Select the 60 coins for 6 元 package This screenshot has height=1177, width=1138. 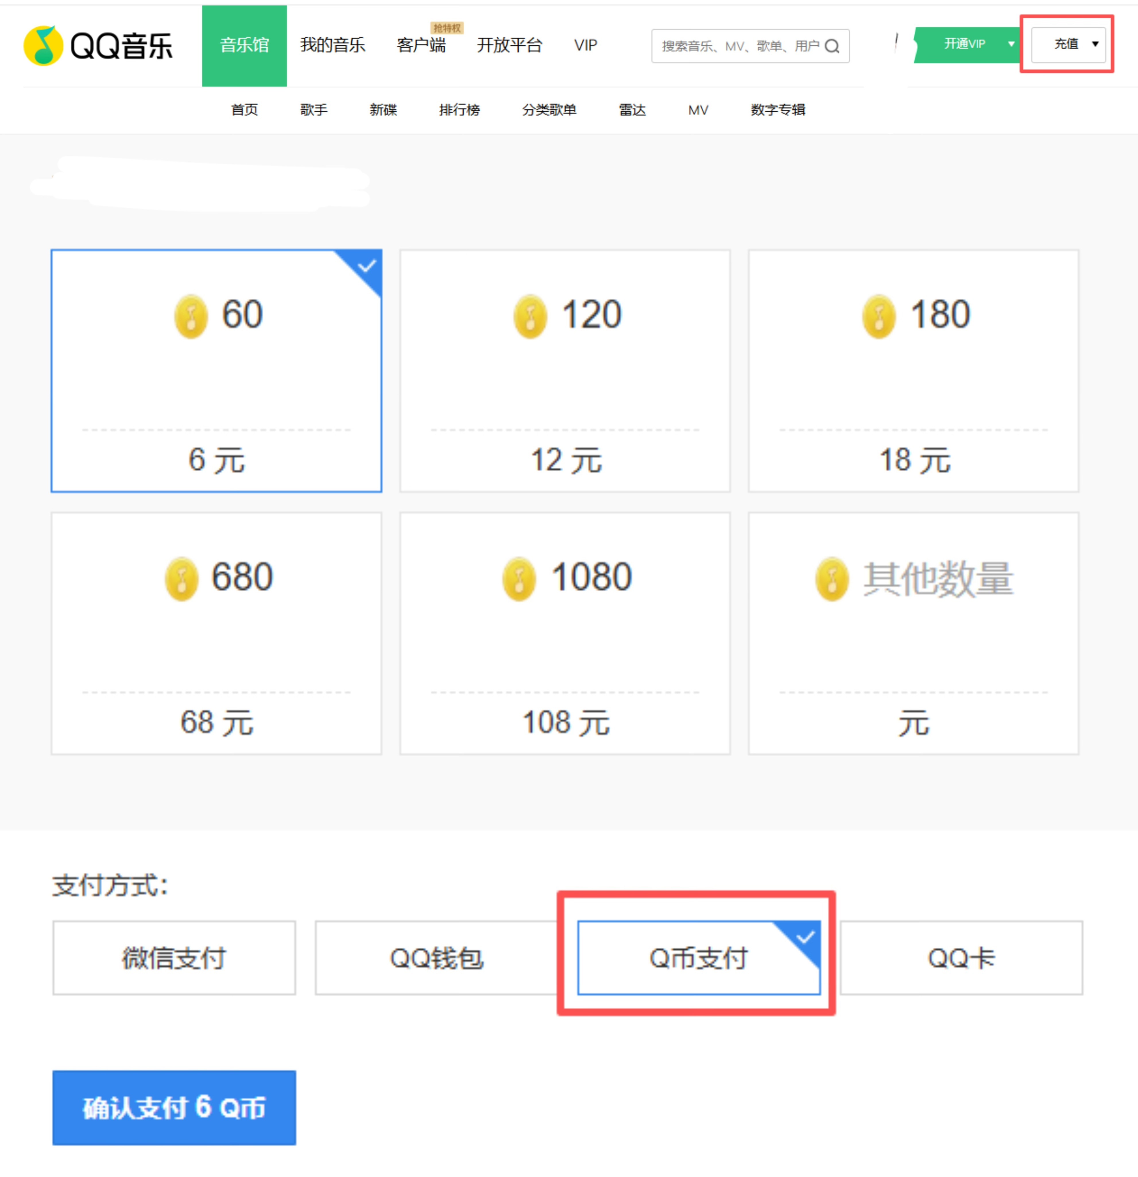pos(216,371)
